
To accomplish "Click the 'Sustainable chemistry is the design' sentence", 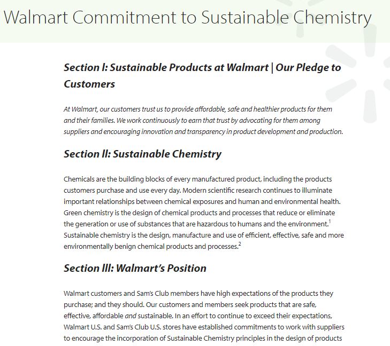I will (204, 241).
